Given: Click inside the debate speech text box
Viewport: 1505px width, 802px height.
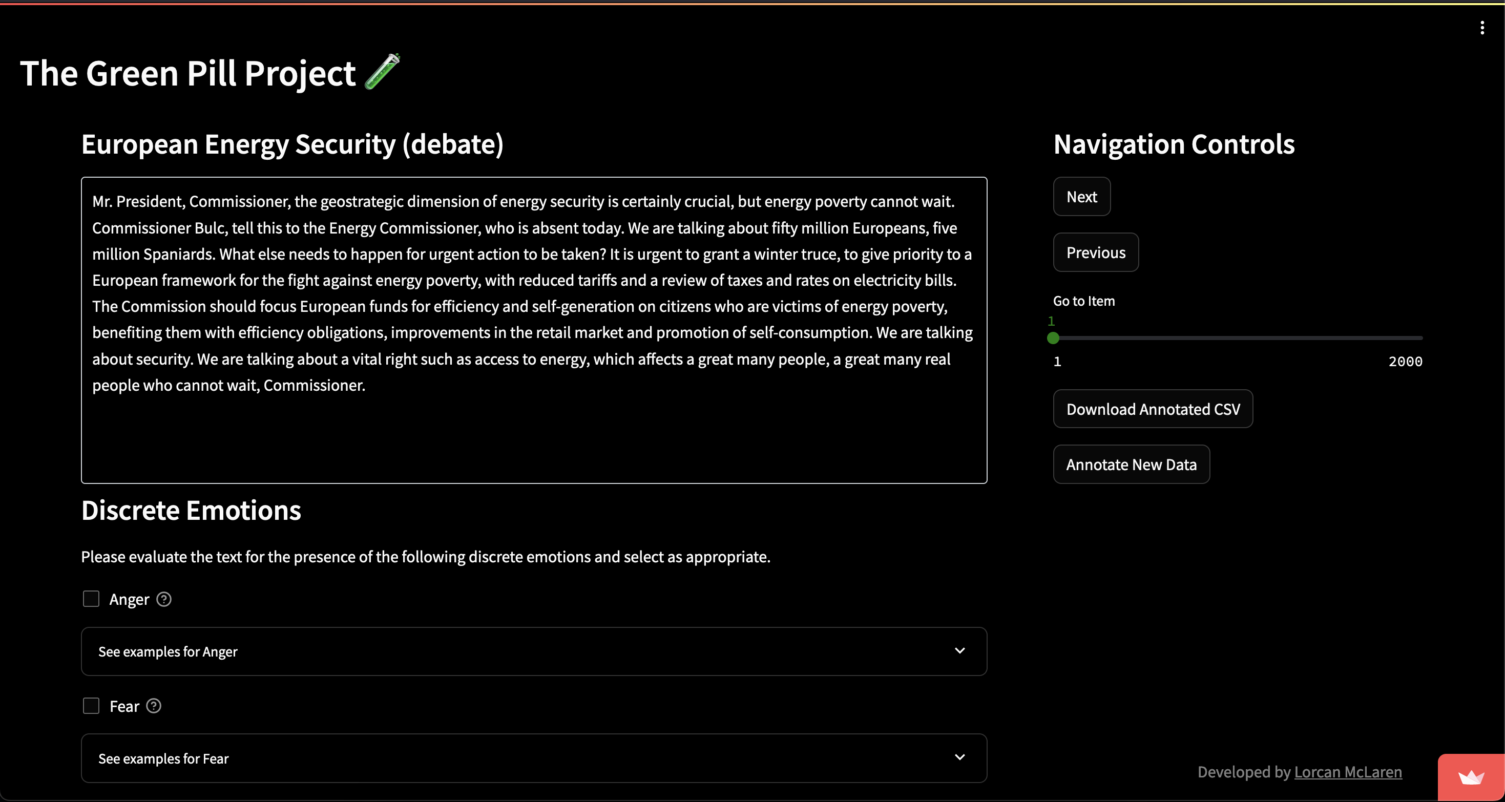Looking at the screenshot, I should click(x=534, y=330).
